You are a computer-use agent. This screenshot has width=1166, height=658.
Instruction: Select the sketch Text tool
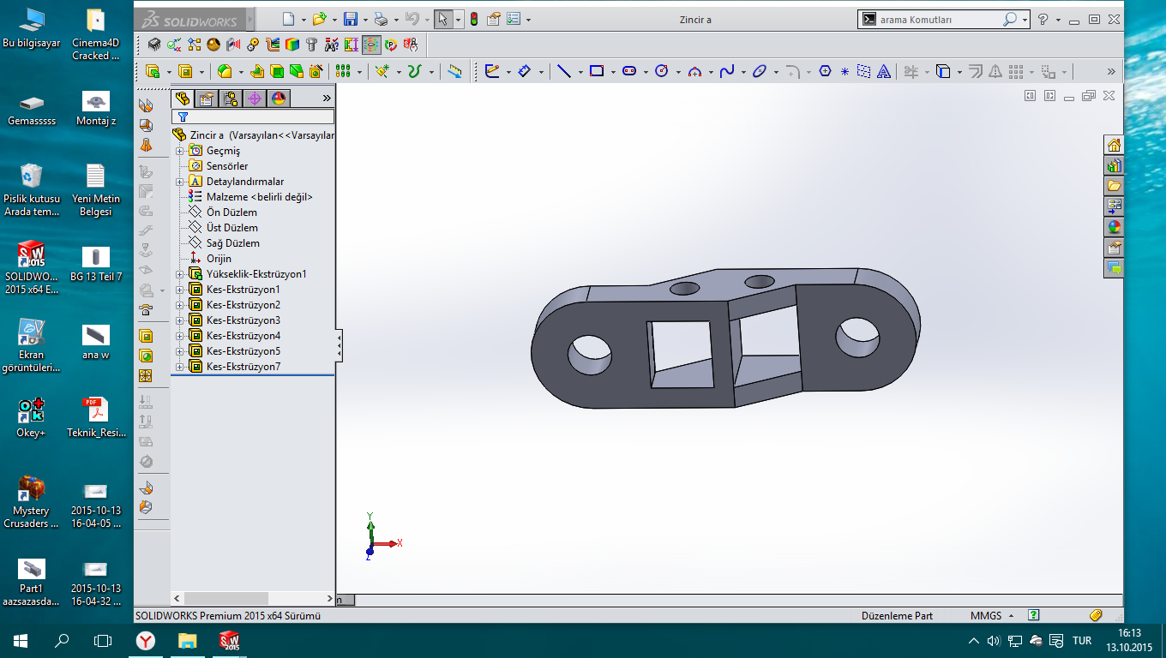click(x=885, y=72)
